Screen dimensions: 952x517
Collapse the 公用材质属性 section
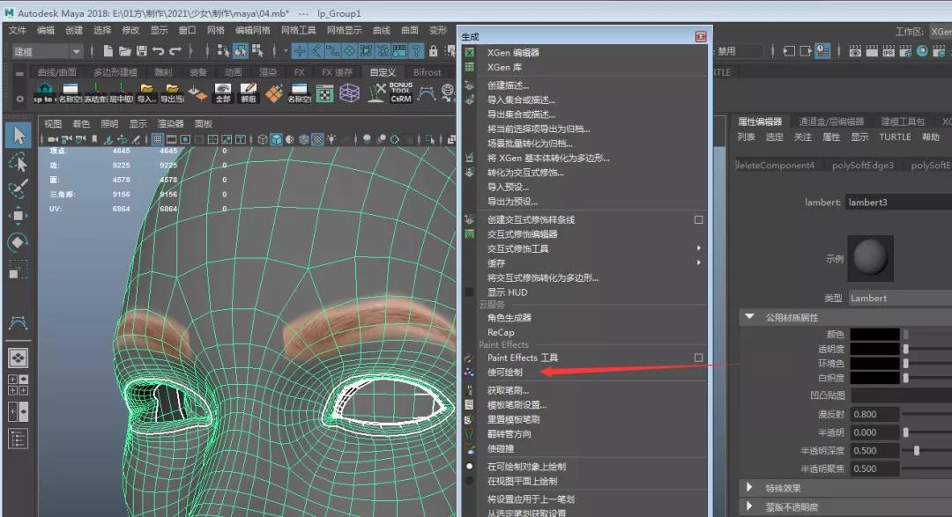750,317
